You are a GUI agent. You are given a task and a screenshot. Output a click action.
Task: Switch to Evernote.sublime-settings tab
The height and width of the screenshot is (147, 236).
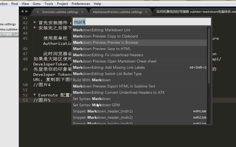[60, 12]
